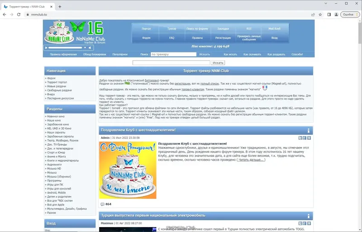Reload the page with browser refresh
The image size is (362, 232).
pyautogui.click(x=19, y=14)
